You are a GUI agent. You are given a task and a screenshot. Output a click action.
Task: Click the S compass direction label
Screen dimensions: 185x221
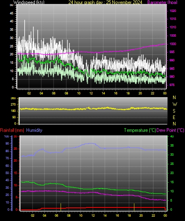[174, 111]
